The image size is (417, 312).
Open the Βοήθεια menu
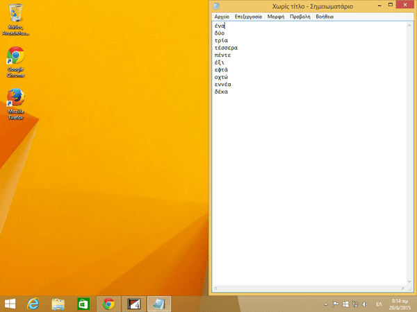tap(325, 17)
